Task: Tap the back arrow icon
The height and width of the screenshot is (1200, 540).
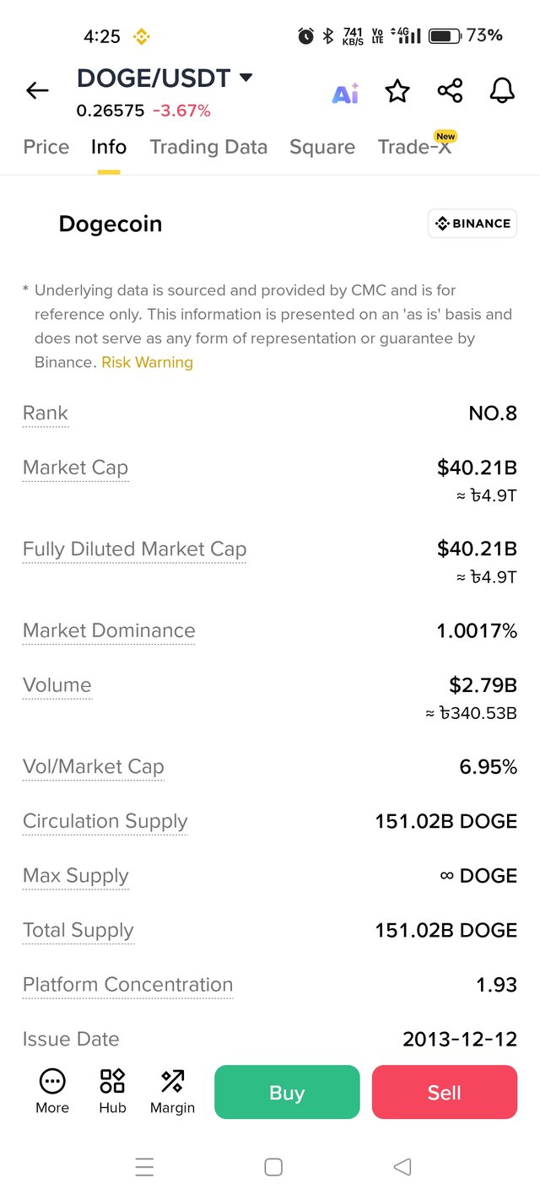Action: pyautogui.click(x=37, y=90)
